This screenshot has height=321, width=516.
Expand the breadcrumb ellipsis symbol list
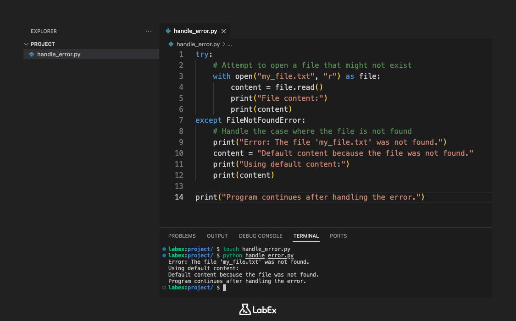(x=230, y=44)
